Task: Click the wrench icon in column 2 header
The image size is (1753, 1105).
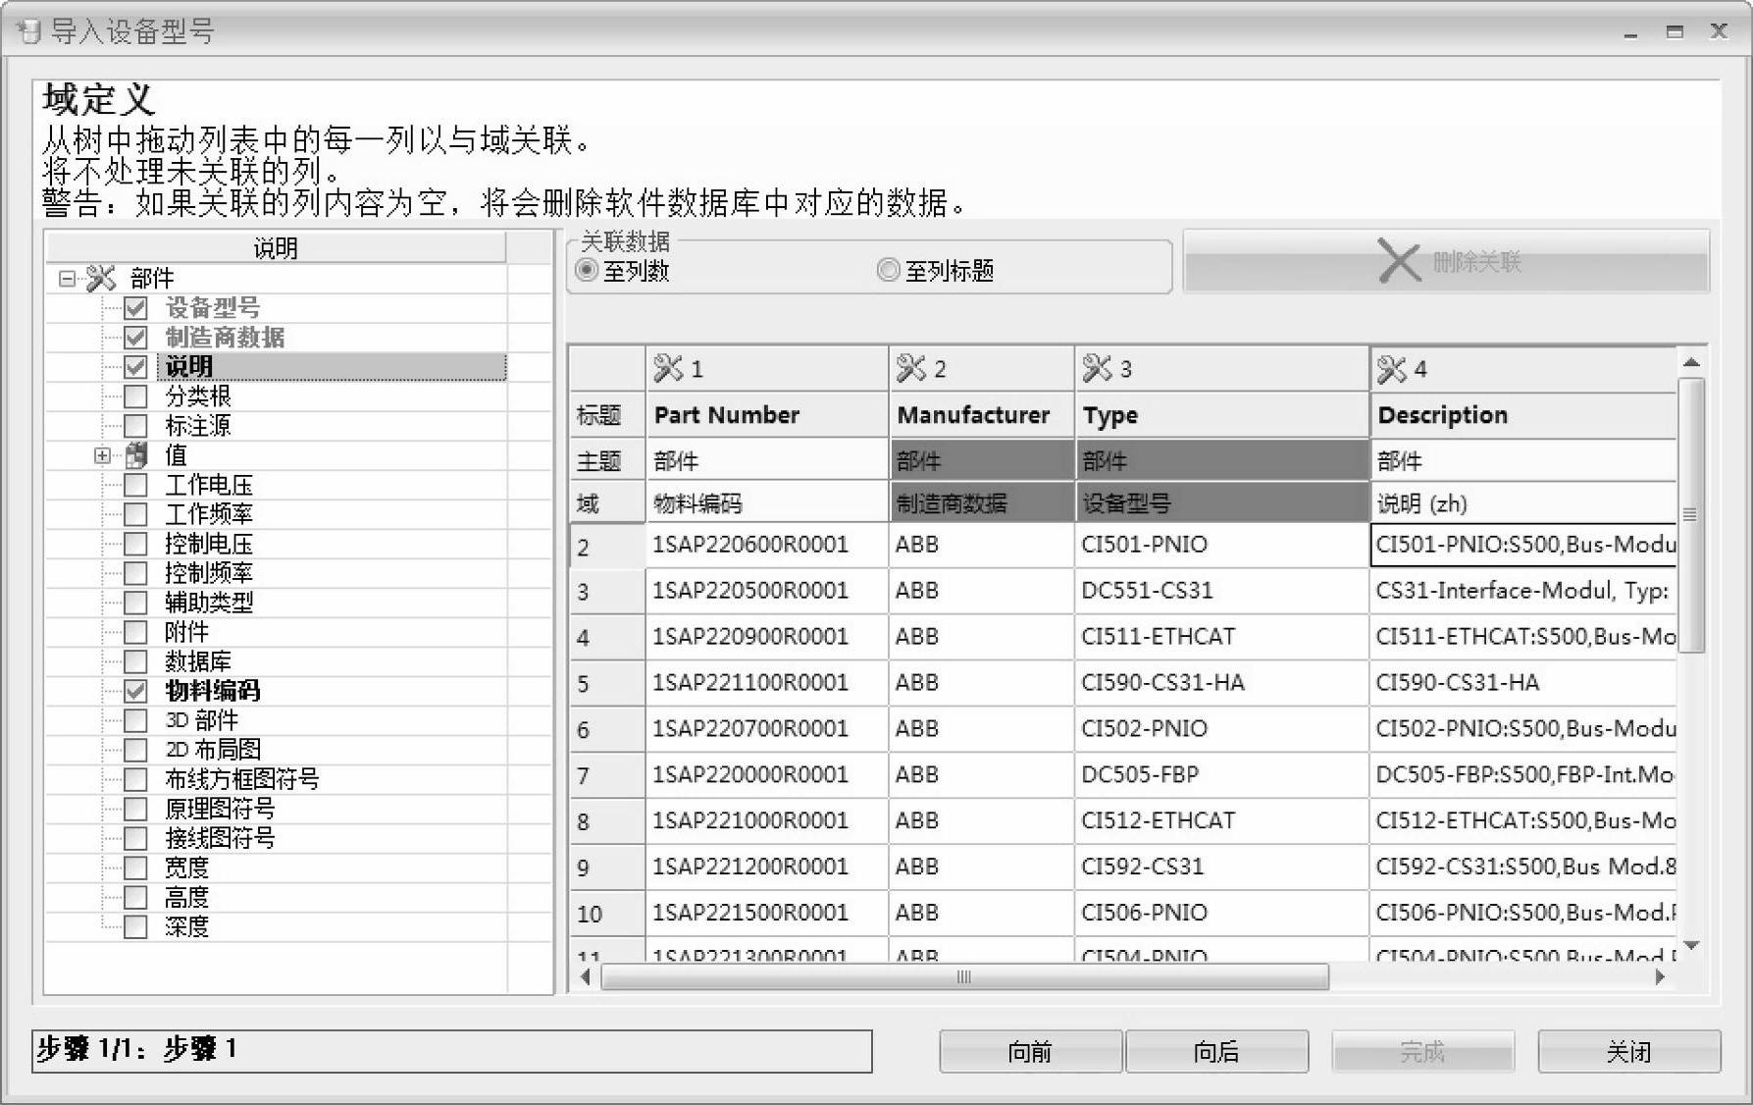Action: pyautogui.click(x=911, y=368)
